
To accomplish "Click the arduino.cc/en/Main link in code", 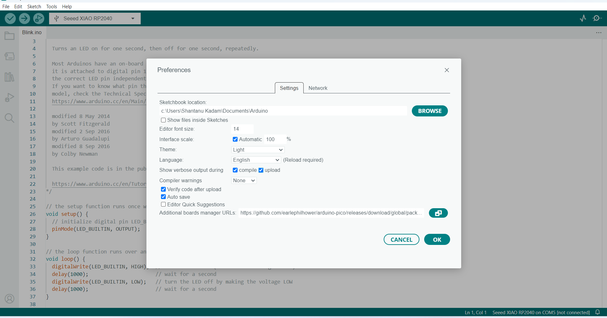I will tap(99, 101).
